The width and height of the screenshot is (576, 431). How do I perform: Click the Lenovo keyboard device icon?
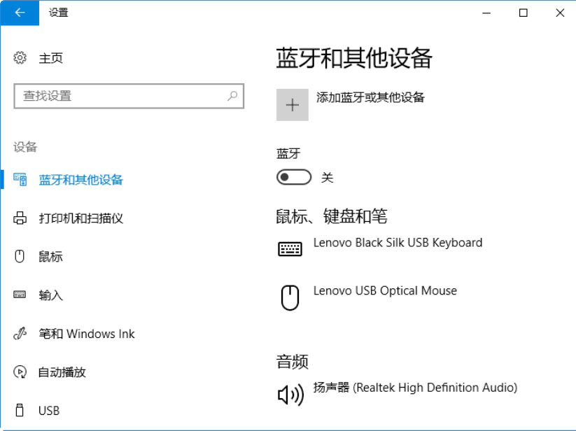point(290,249)
